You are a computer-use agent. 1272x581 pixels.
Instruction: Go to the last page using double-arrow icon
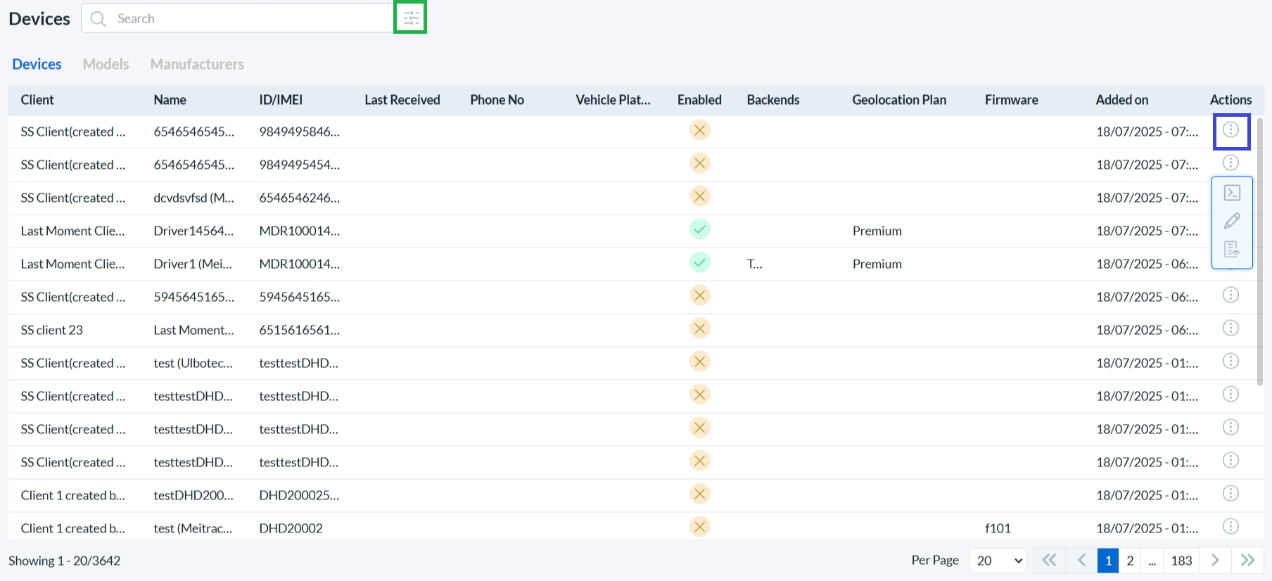click(1247, 561)
